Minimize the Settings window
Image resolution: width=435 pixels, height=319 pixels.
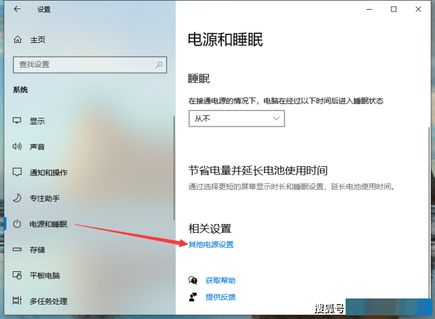click(369, 9)
